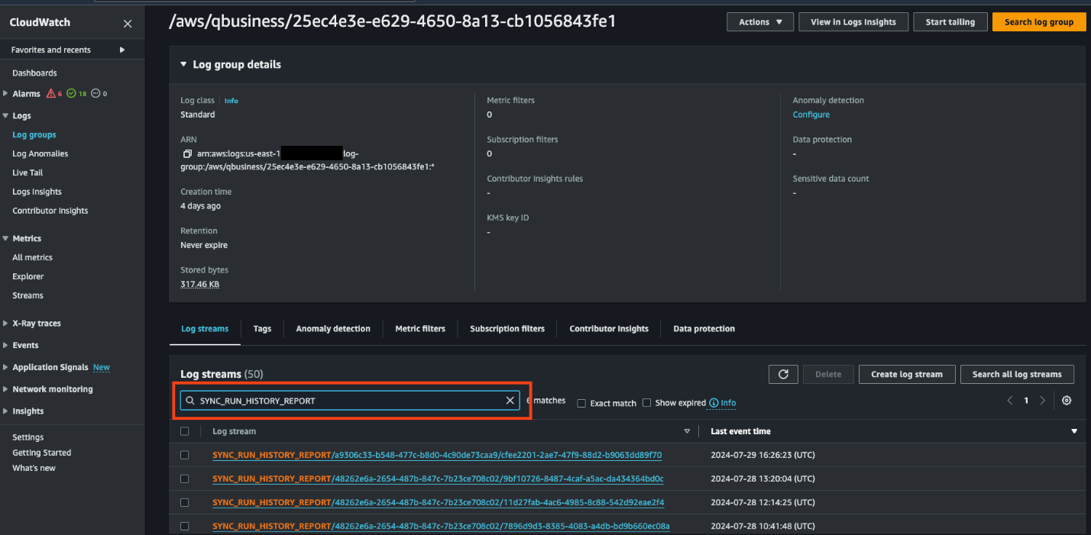Switch to the Tags tab
1091x535 pixels.
point(262,329)
